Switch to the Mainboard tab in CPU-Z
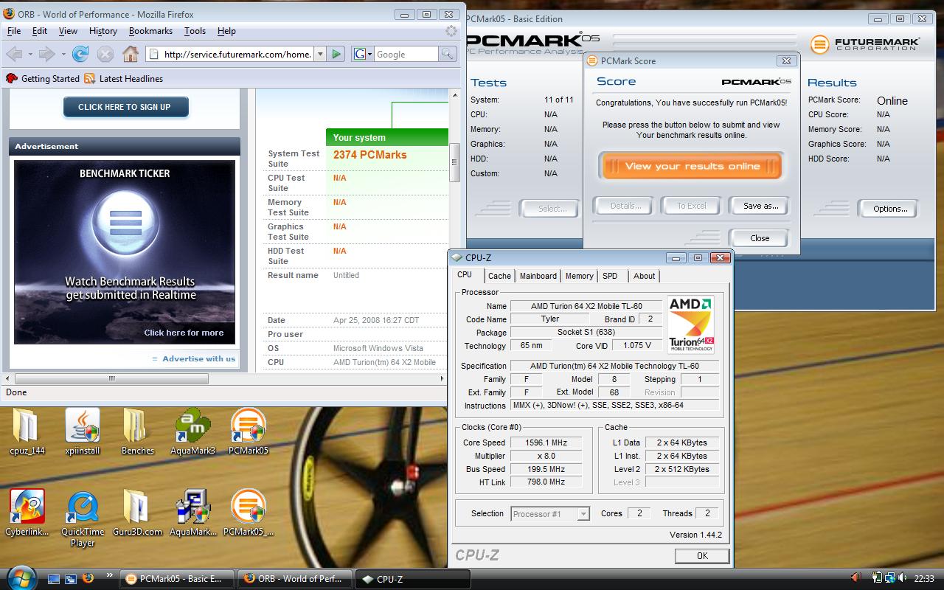The height and width of the screenshot is (590, 944). [538, 276]
